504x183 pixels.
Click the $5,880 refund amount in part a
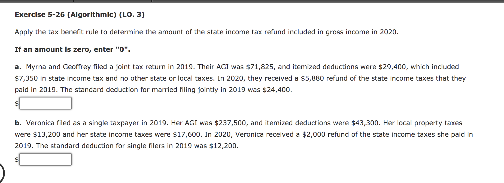point(312,78)
